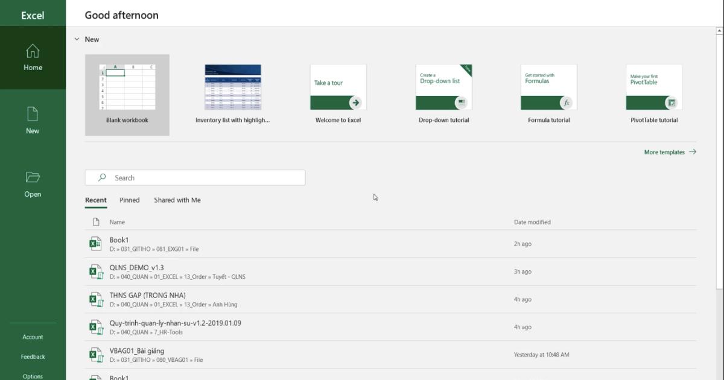This screenshot has width=724, height=380.
Task: Click the document icon beside the Name header
Action: coord(95,221)
